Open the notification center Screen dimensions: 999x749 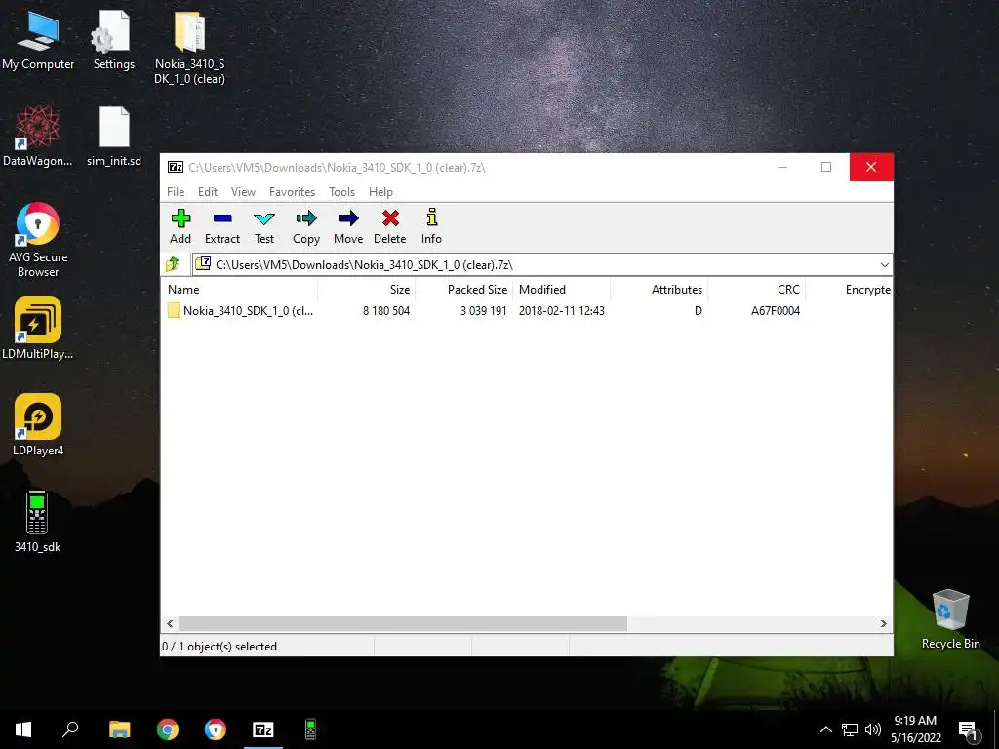[968, 731]
